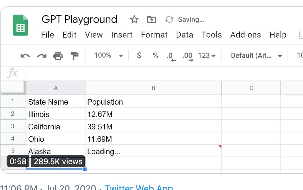This screenshot has height=190, width=303.
Task: Click the 0:58 video duration badge
Action: 18,161
